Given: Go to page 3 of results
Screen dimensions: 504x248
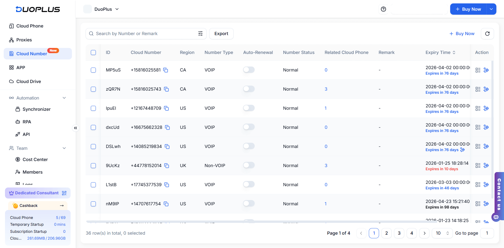Looking at the screenshot, I should tap(399, 233).
